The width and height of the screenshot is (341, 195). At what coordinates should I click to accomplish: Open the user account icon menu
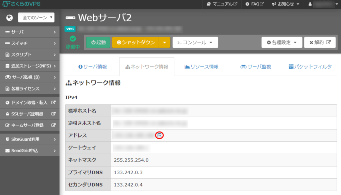coord(310,4)
